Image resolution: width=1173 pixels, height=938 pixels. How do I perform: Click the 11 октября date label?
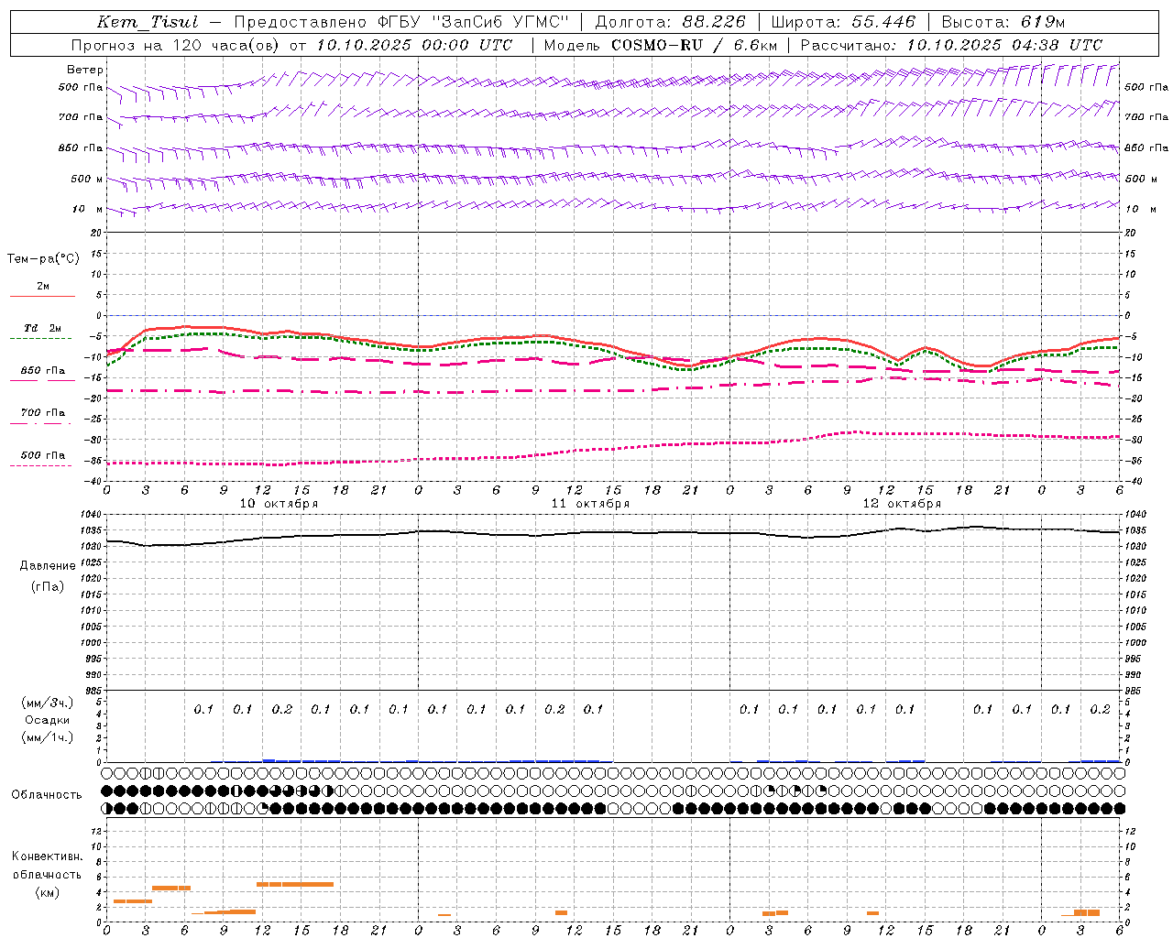tap(590, 503)
